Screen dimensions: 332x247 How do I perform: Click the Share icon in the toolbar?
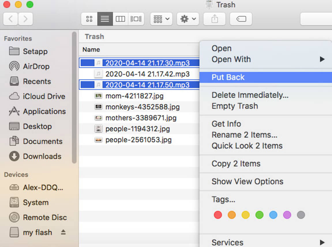(214, 19)
